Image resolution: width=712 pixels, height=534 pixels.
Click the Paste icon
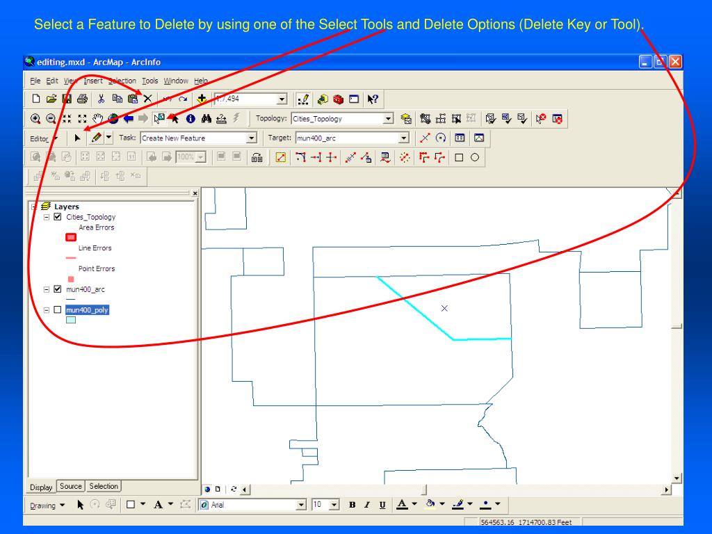133,99
